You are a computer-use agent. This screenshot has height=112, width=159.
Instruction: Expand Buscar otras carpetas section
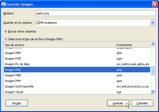6,31
